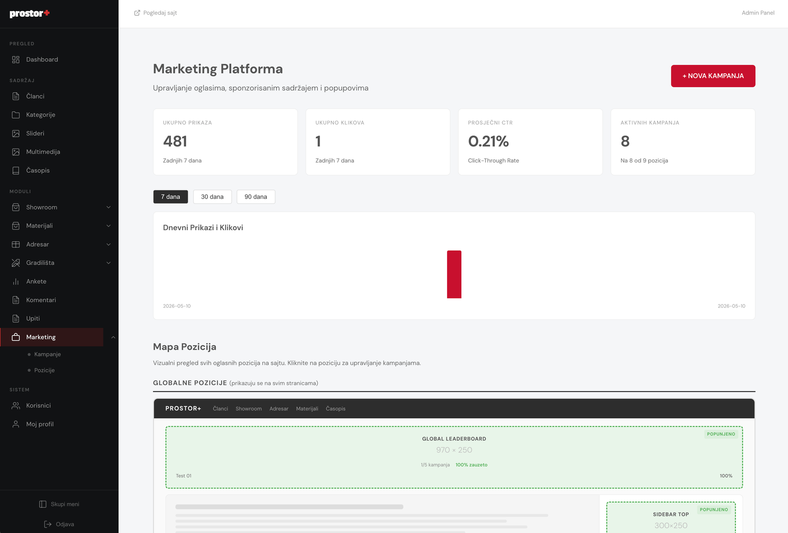This screenshot has width=788, height=533.
Task: Click the Ukupno Klikova stat card
Action: 378,142
